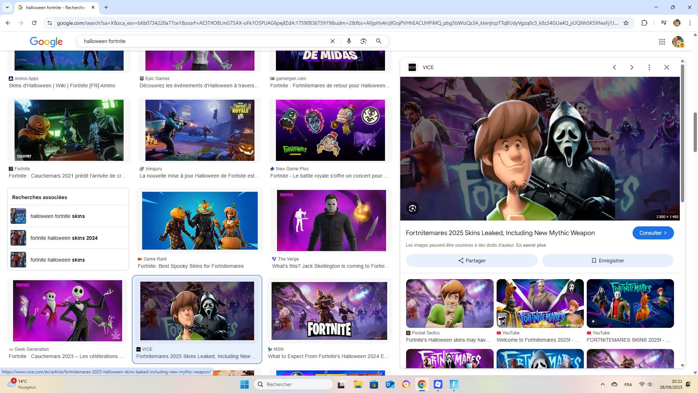Close the VICE image preview panel
Screen dimensions: 698x393
[666, 67]
